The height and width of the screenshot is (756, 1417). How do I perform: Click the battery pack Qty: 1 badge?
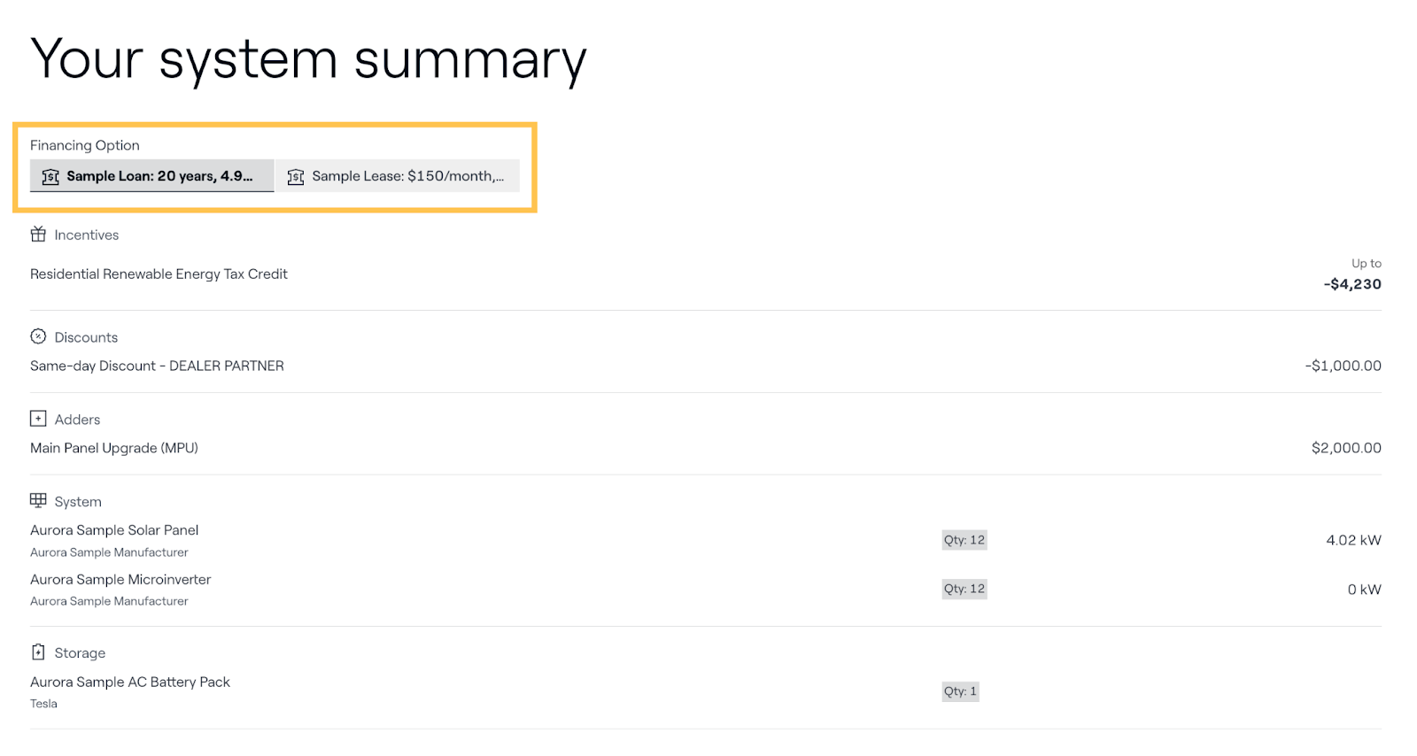coord(960,691)
